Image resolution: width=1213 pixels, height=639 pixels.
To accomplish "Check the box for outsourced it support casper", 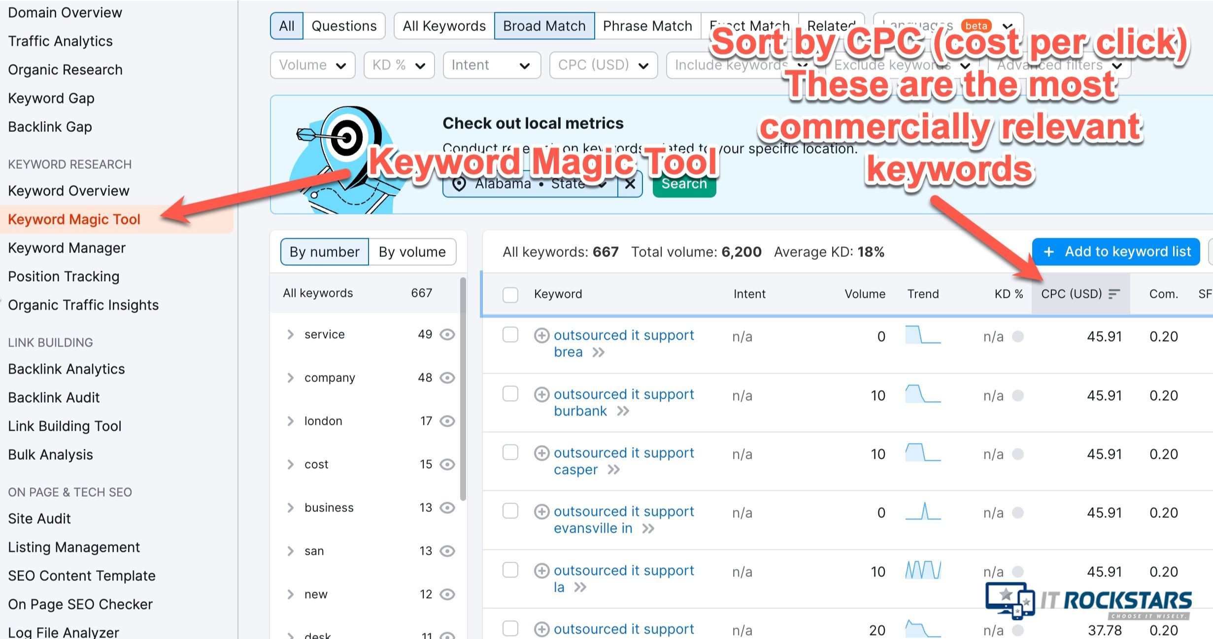I will click(510, 452).
